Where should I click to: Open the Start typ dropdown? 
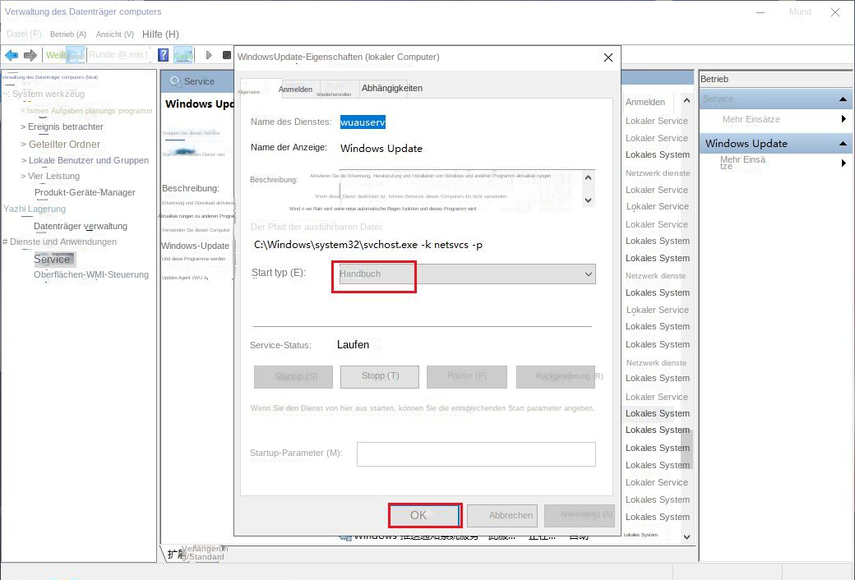[x=464, y=274]
